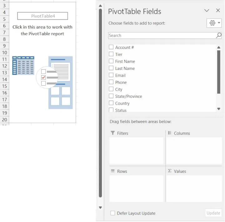
Task: Click the Values sigma icon
Action: (170, 171)
